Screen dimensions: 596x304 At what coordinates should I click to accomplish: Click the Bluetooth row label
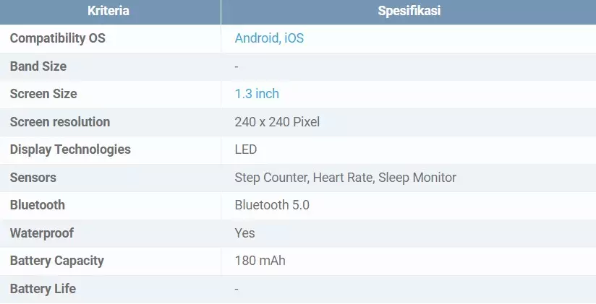pyautogui.click(x=37, y=205)
